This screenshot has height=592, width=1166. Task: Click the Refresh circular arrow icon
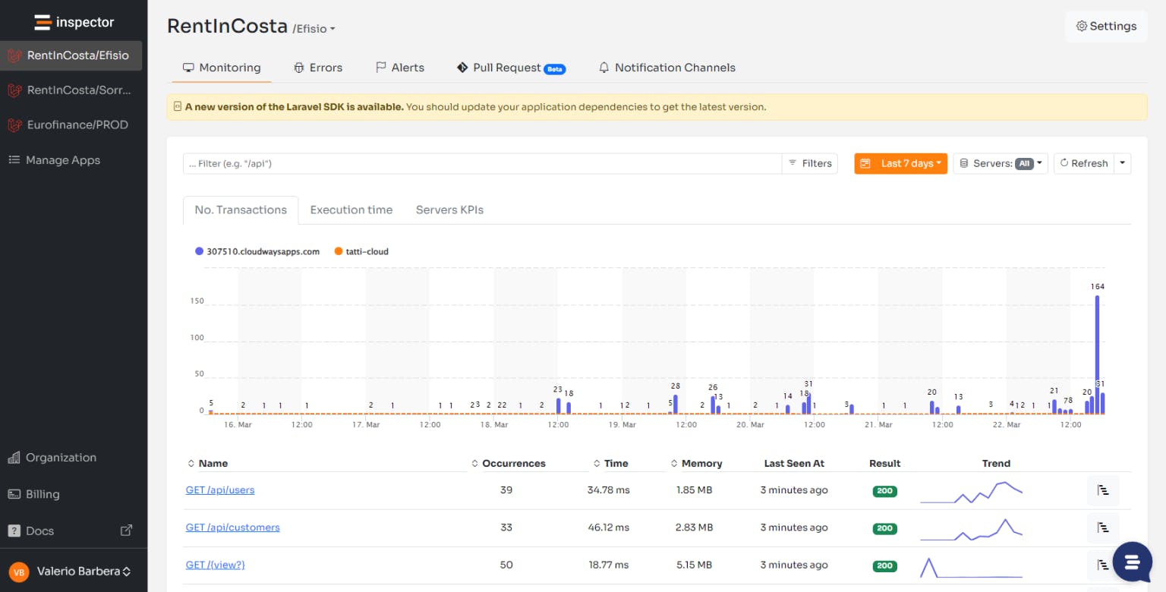click(x=1064, y=163)
